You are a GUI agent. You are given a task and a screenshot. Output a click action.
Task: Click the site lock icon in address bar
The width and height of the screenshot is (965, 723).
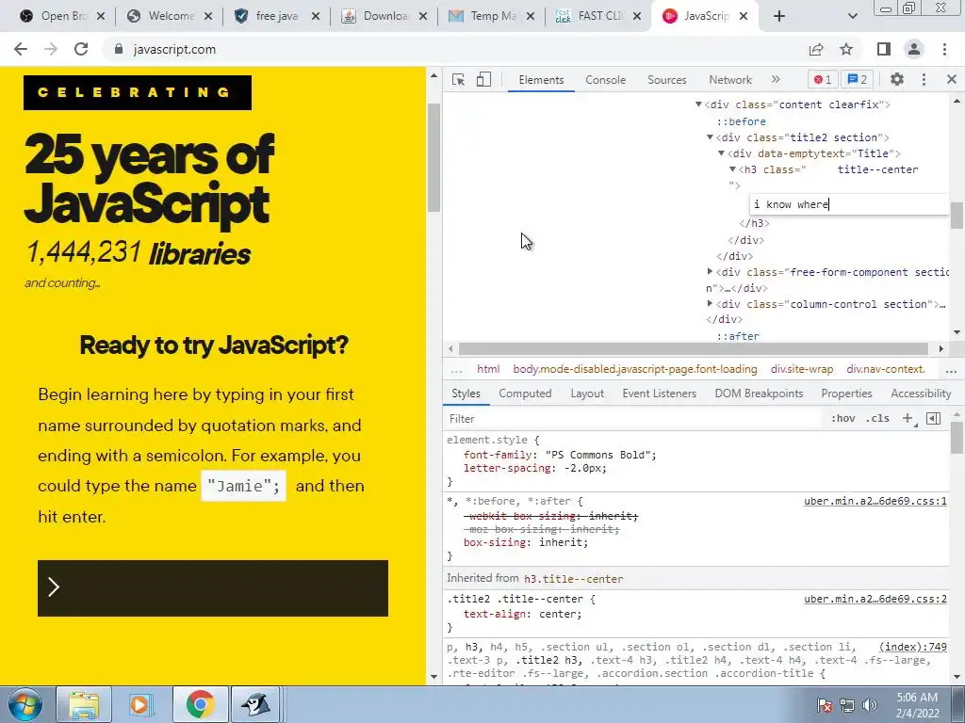coord(119,49)
